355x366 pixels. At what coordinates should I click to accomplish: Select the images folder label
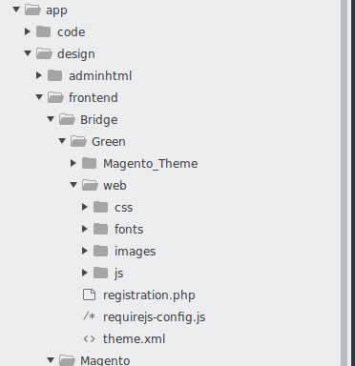click(x=136, y=252)
